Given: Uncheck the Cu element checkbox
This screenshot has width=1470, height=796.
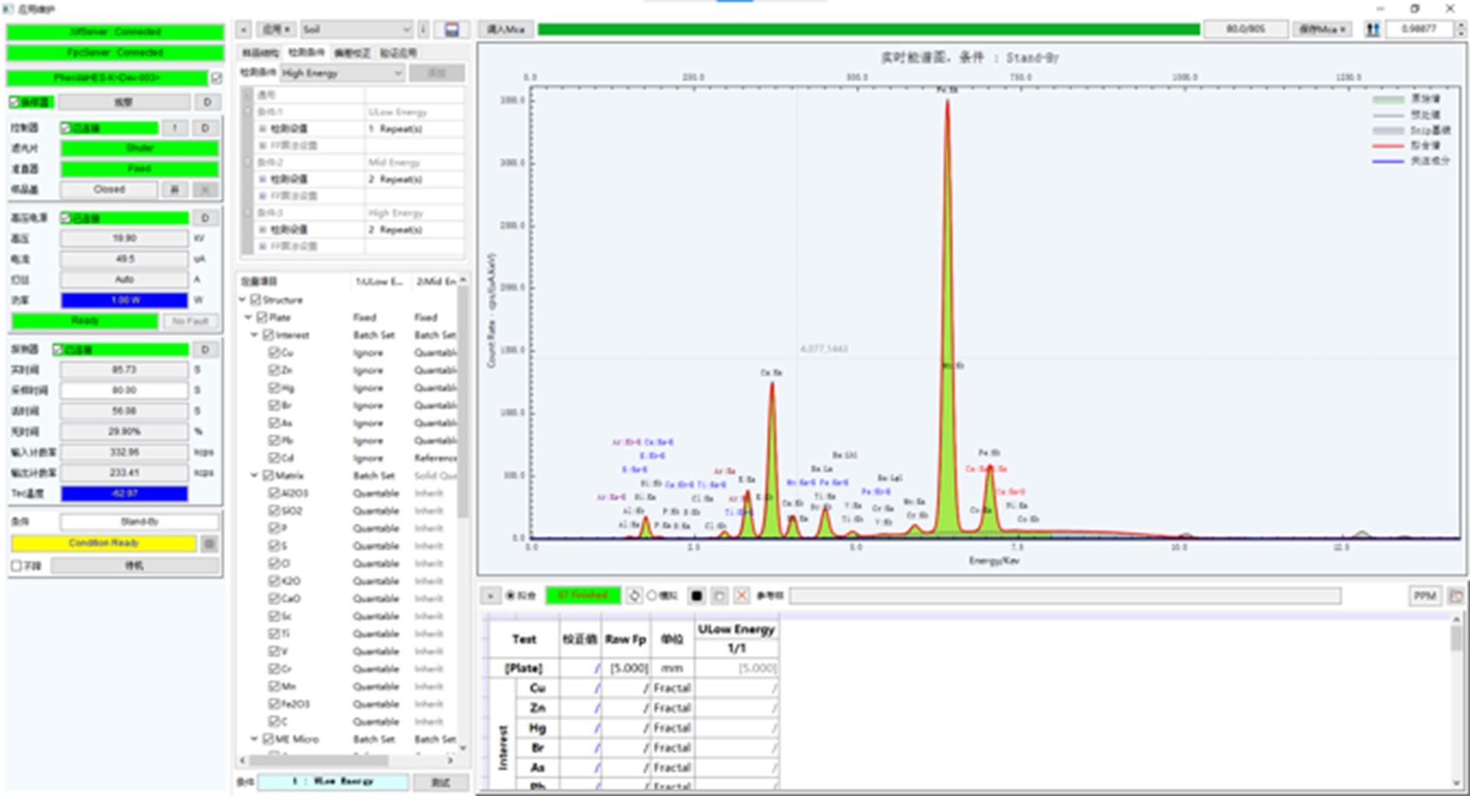Looking at the screenshot, I should tap(273, 353).
